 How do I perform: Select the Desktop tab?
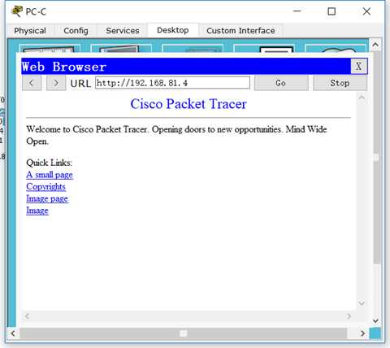click(x=173, y=30)
